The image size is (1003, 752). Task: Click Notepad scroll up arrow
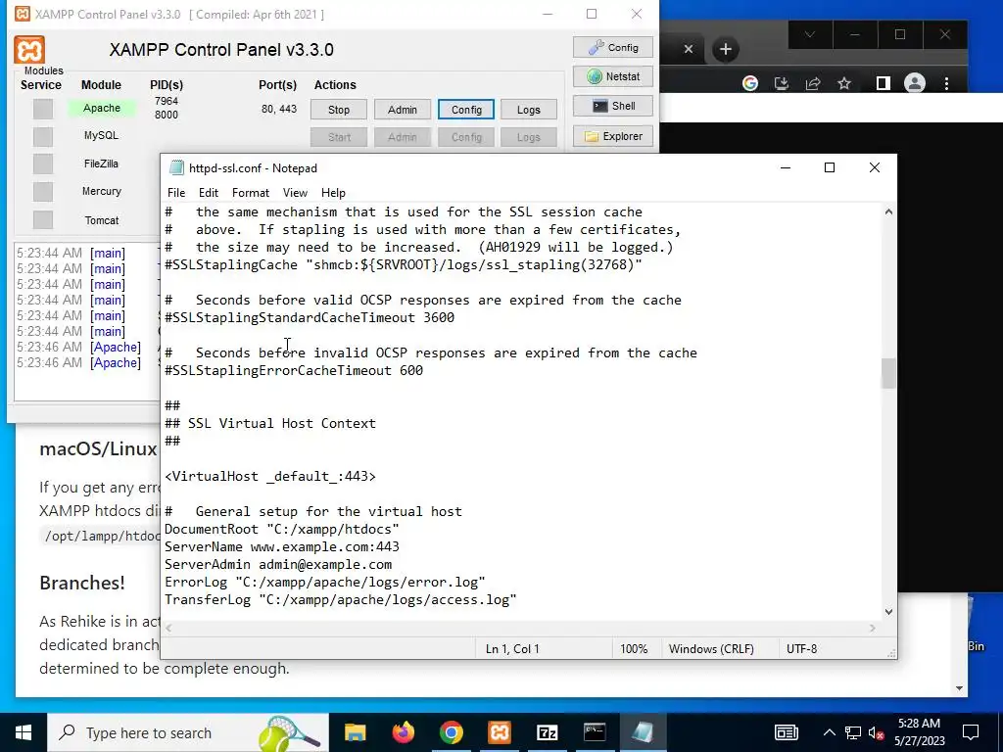888,211
